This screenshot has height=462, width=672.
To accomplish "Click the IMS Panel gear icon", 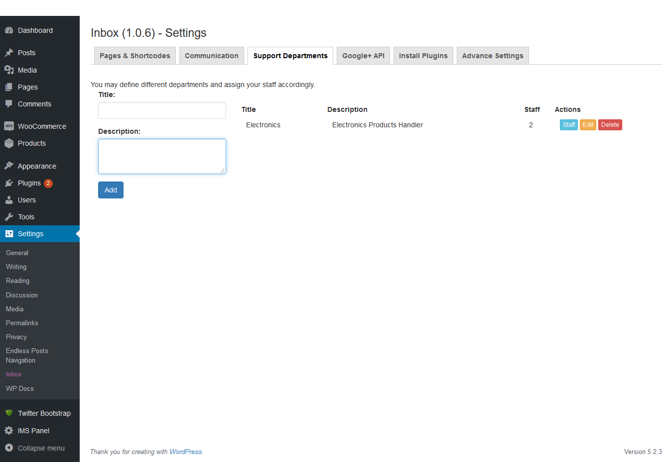I will [9, 431].
